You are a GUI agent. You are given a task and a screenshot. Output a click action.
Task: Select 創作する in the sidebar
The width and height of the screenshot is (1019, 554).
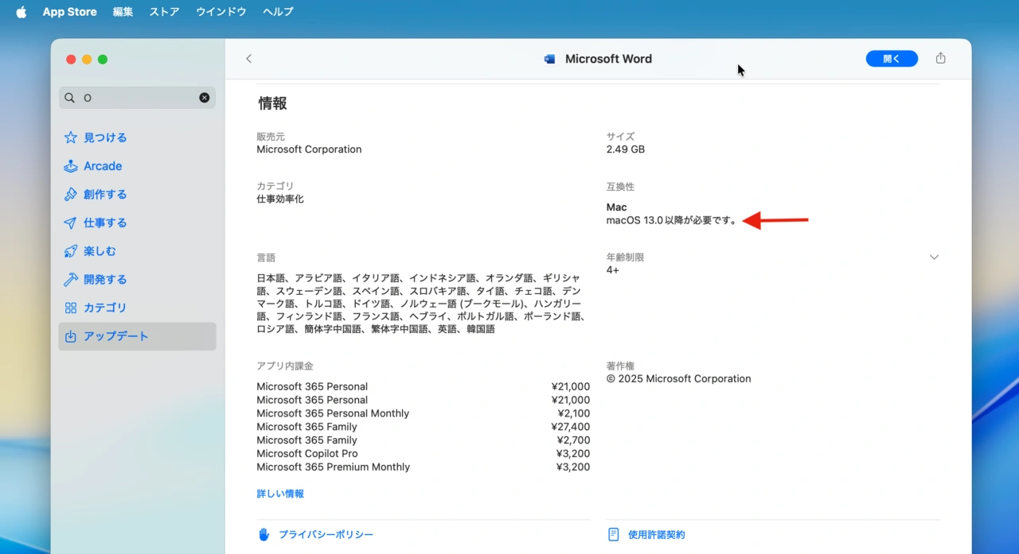[104, 194]
